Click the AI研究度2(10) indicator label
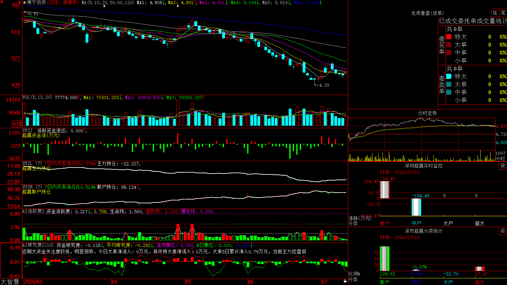 (38, 245)
